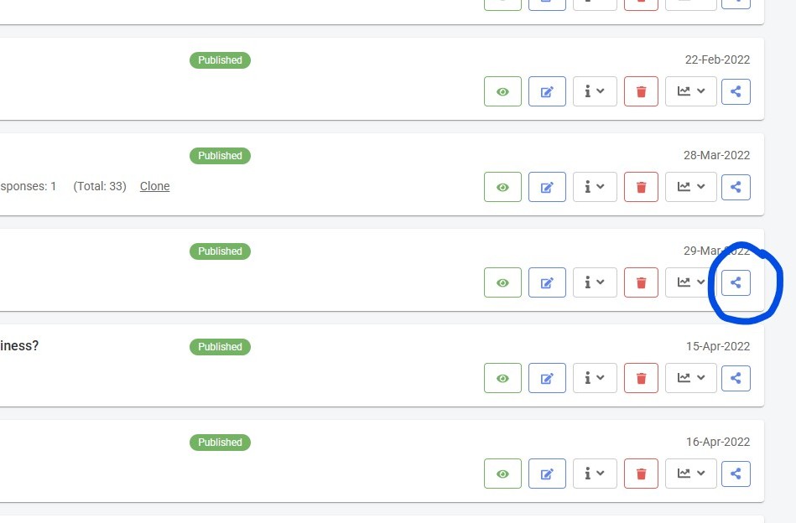796x523 pixels.
Task: Click Published badge on 15-Apr-2022 survey
Action: pyautogui.click(x=220, y=347)
